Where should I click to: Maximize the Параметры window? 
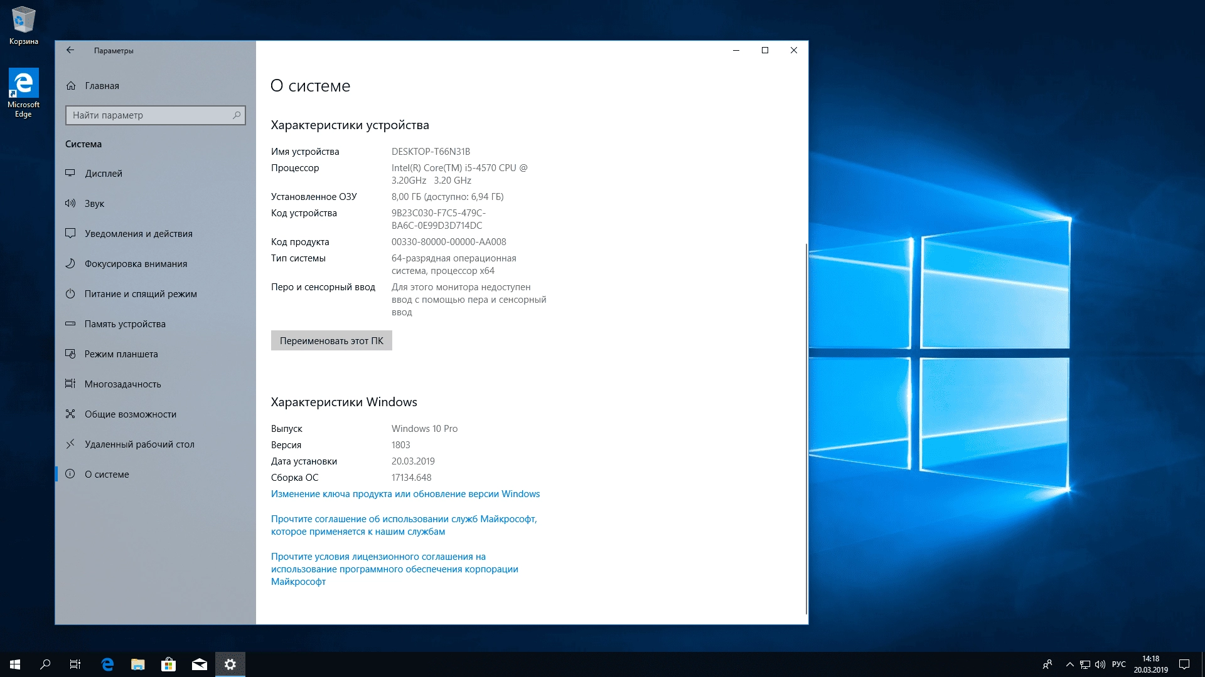tap(764, 50)
